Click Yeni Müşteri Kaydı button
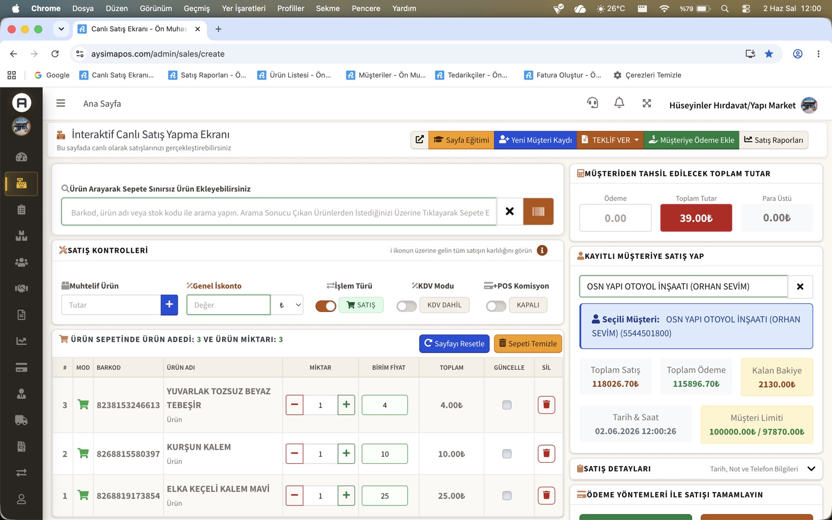This screenshot has height=520, width=832. pos(535,140)
